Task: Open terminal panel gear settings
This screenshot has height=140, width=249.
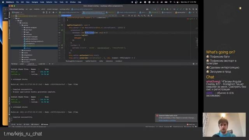Action: [x=193, y=64]
